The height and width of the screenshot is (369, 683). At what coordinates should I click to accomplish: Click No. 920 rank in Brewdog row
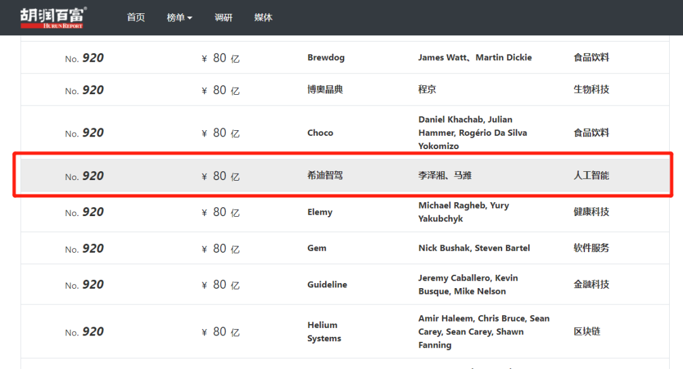(84, 58)
